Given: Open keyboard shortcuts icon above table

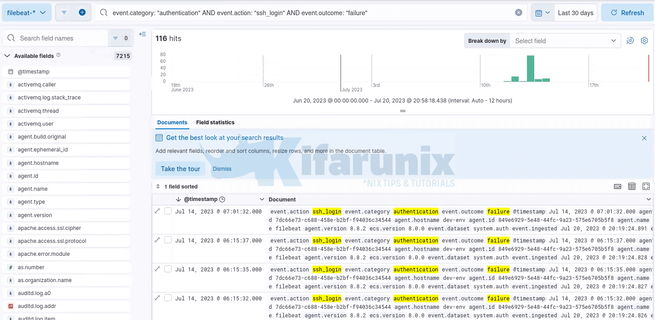Looking at the screenshot, I should point(618,186).
